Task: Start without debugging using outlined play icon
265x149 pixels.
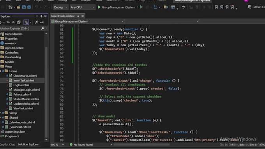Action: [141, 7]
